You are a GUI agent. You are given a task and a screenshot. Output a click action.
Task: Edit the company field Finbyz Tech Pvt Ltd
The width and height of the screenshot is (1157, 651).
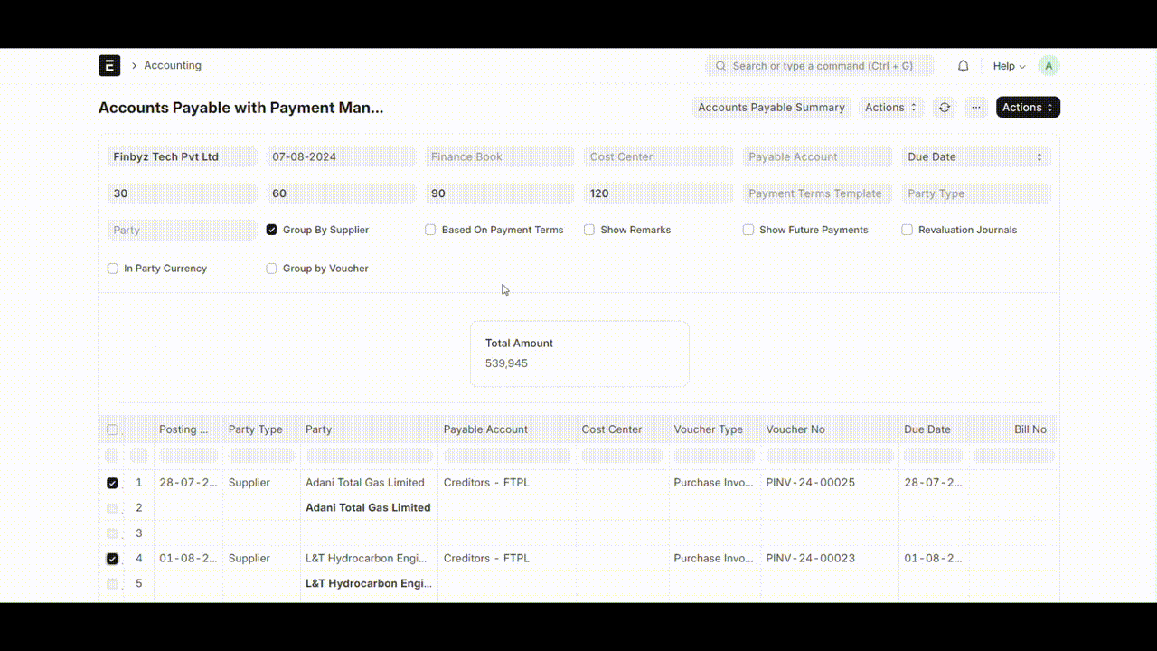point(183,156)
